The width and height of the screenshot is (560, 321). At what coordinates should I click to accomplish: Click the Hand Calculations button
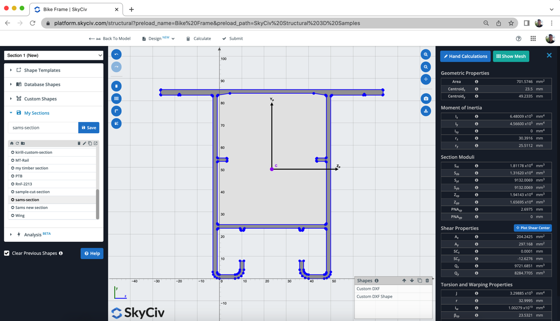pos(465,56)
